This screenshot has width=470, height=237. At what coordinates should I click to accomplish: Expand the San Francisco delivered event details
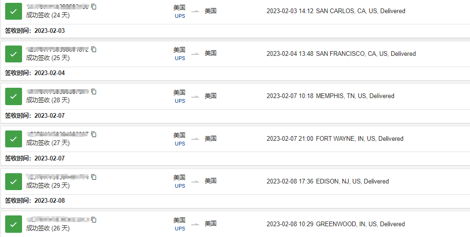341,54
